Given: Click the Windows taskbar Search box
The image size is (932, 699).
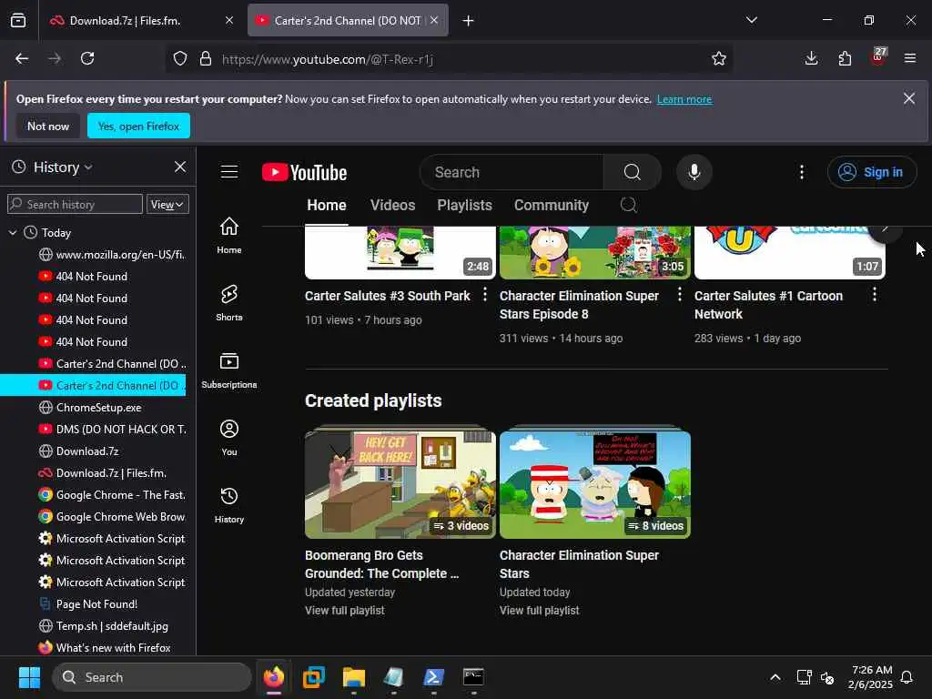Looking at the screenshot, I should click(x=152, y=677).
